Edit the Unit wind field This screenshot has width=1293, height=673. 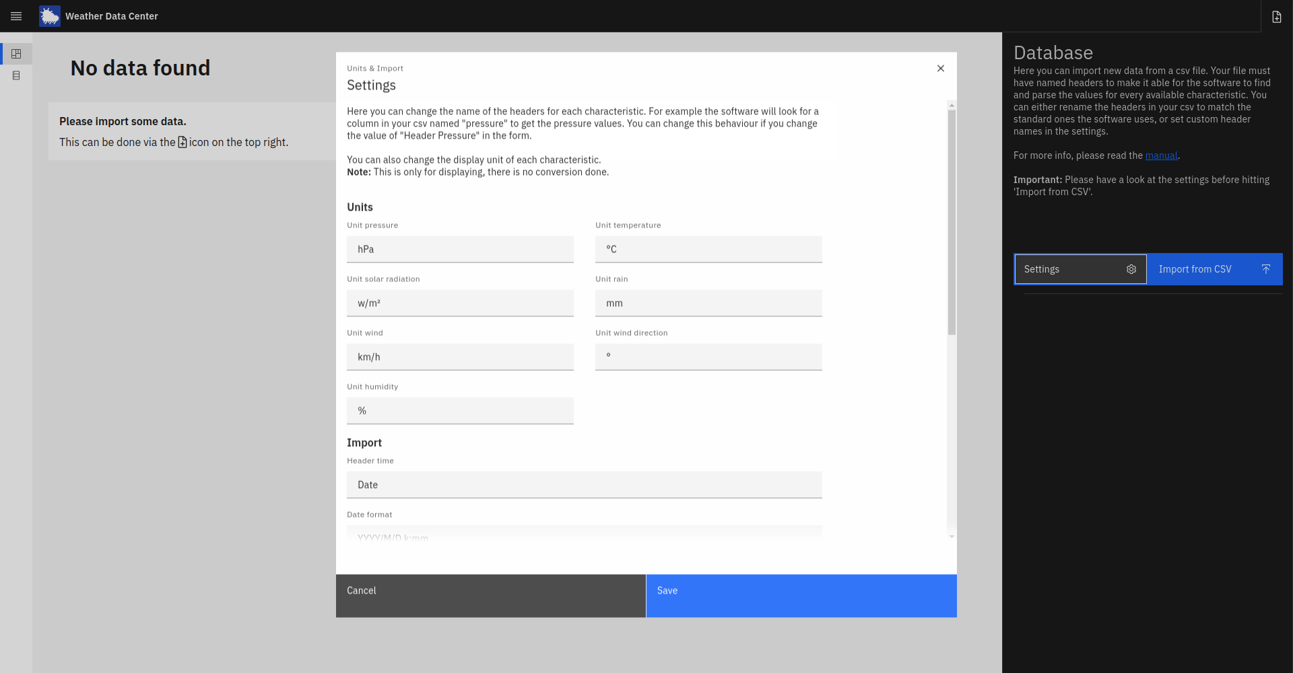pos(460,357)
